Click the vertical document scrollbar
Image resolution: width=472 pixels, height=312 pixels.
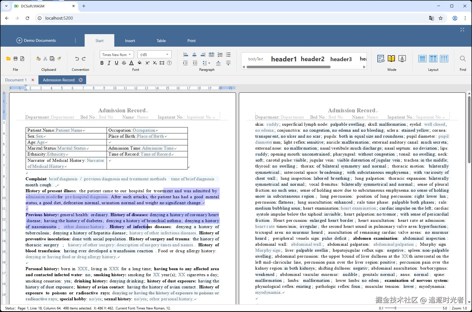[469, 129]
